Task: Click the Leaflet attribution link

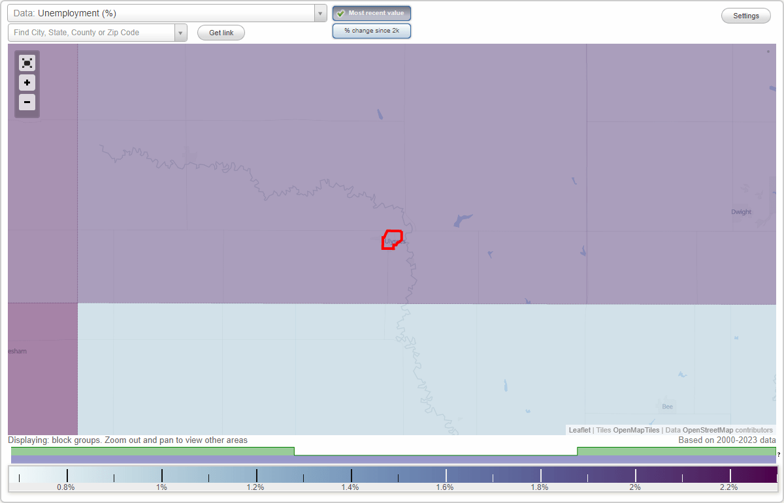Action: [579, 430]
